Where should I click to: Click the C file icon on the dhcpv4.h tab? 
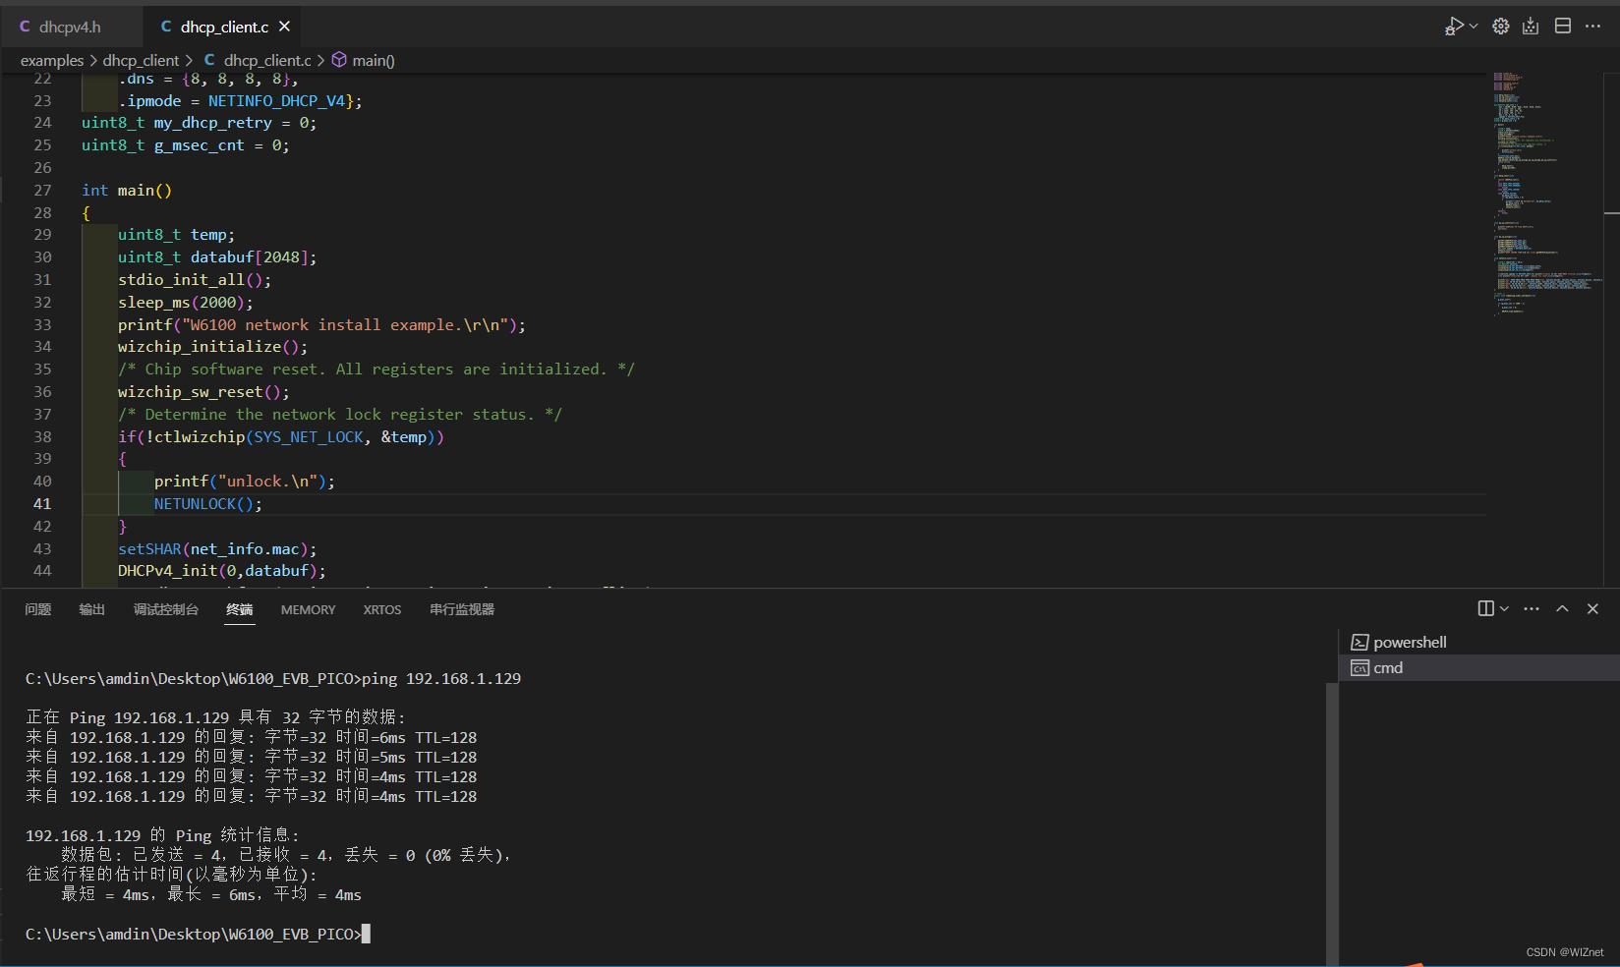point(25,27)
